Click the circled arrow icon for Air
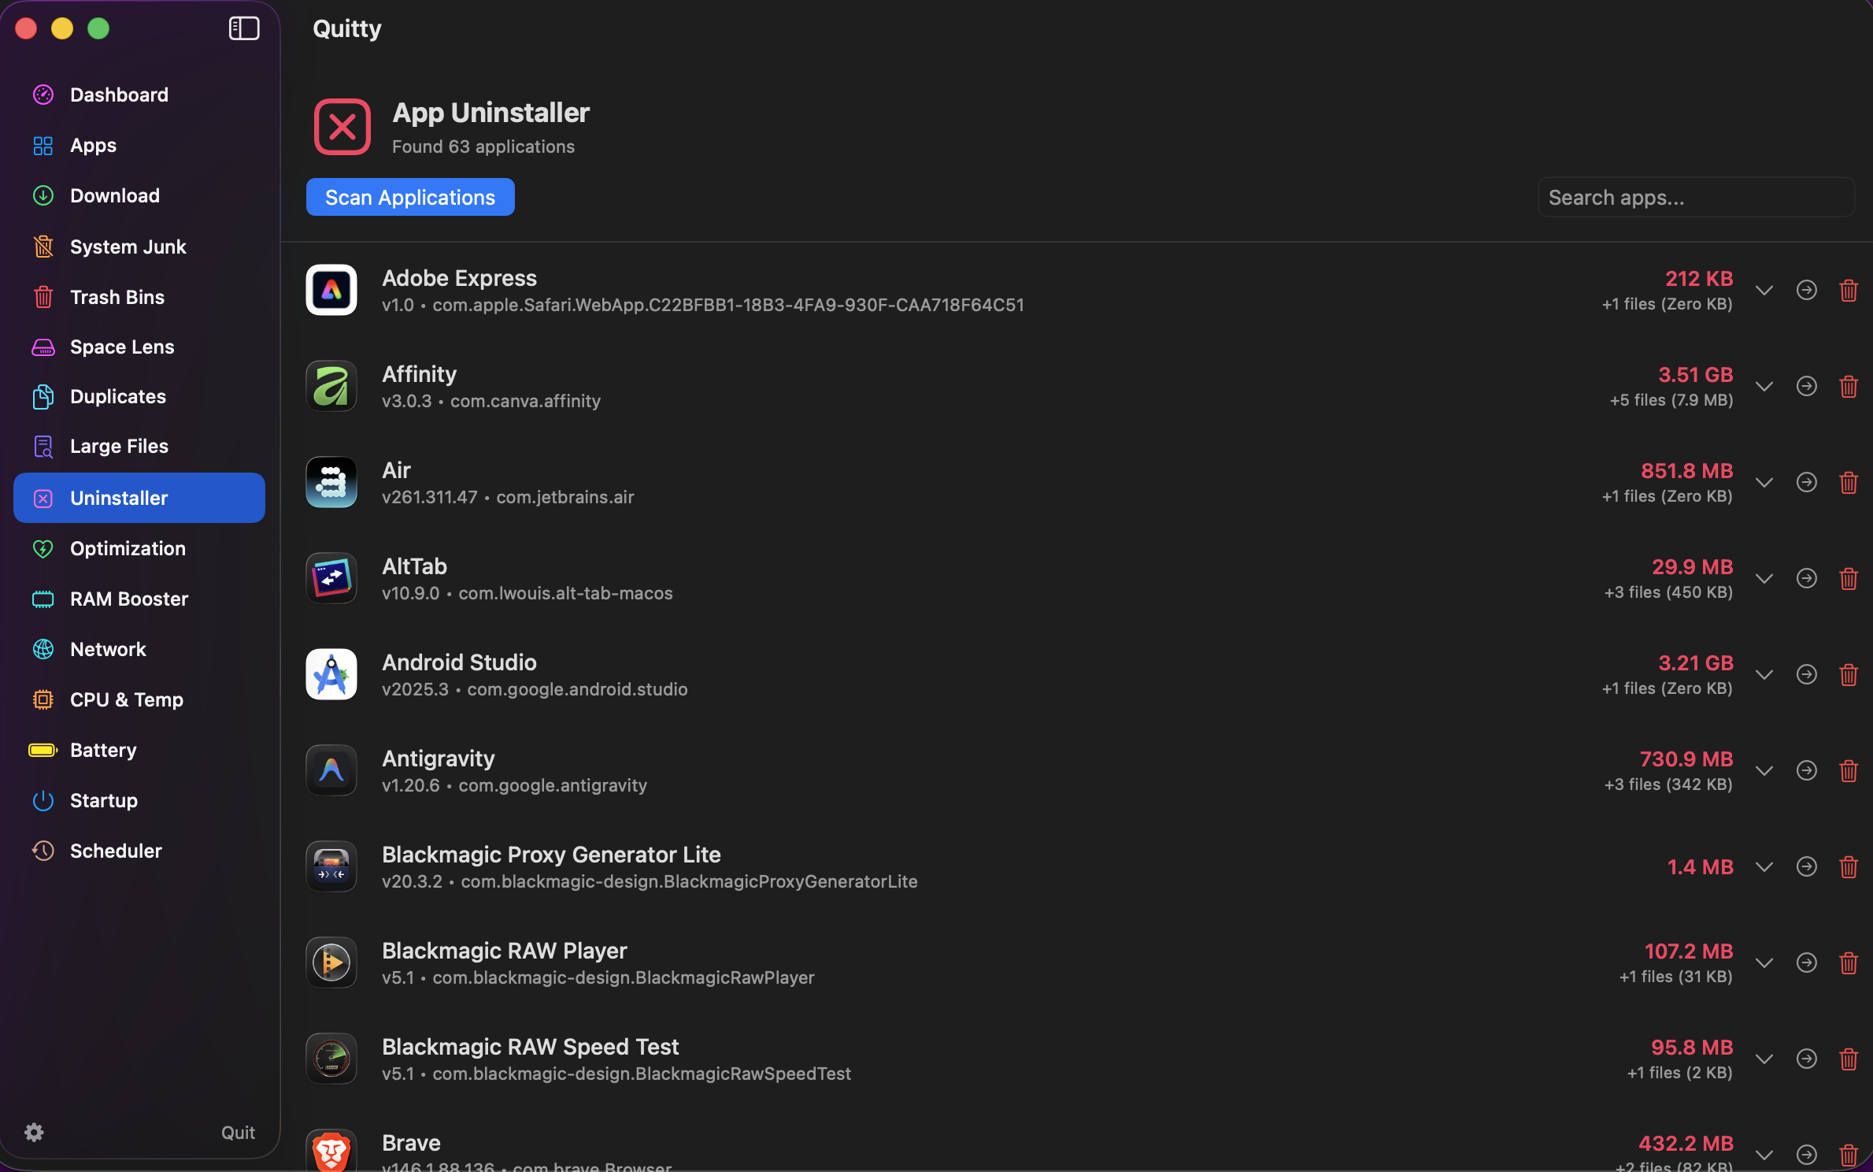Image resolution: width=1873 pixels, height=1172 pixels. [1807, 483]
